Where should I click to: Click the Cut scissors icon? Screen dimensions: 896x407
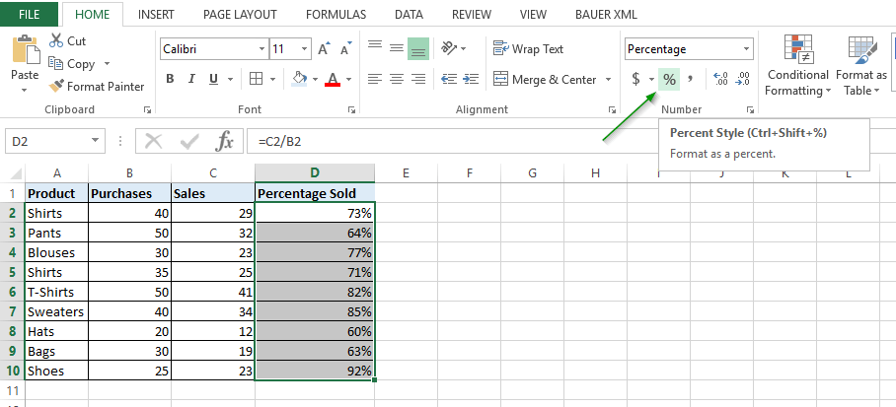pos(55,41)
